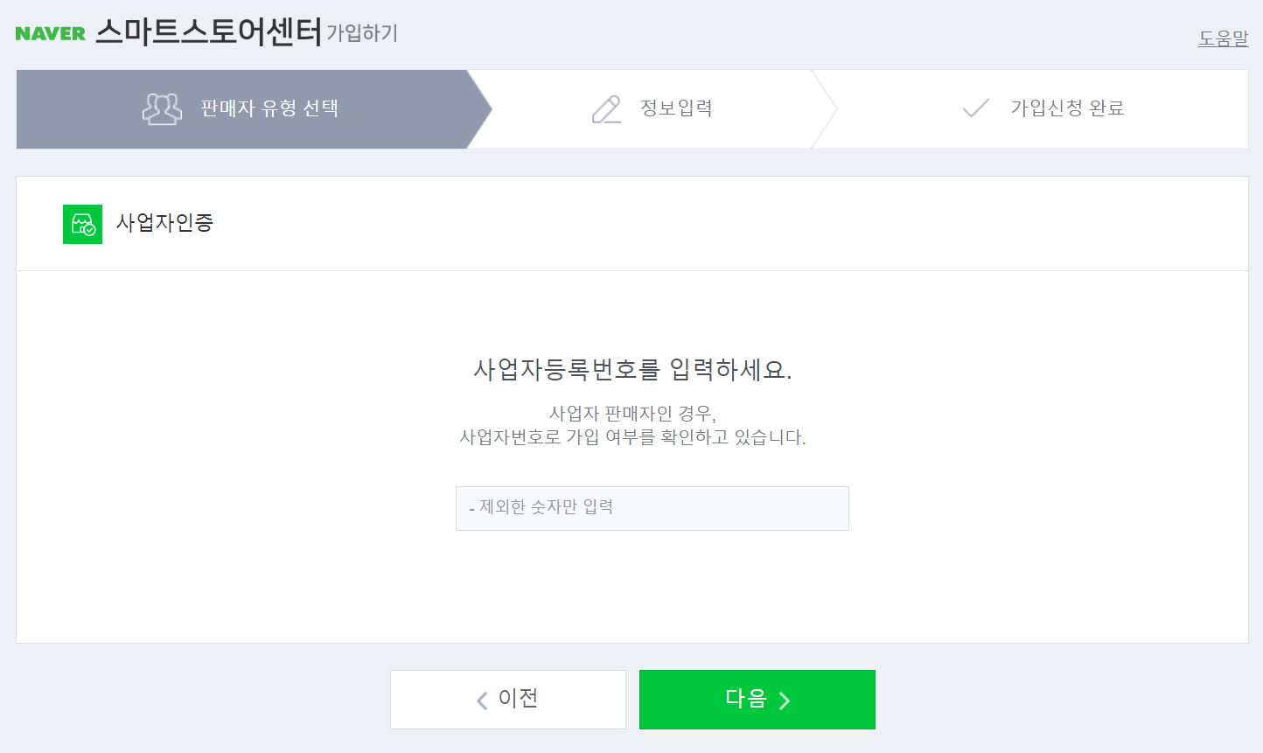Click the people icon on seller type step
The width and height of the screenshot is (1263, 753).
[x=162, y=108]
